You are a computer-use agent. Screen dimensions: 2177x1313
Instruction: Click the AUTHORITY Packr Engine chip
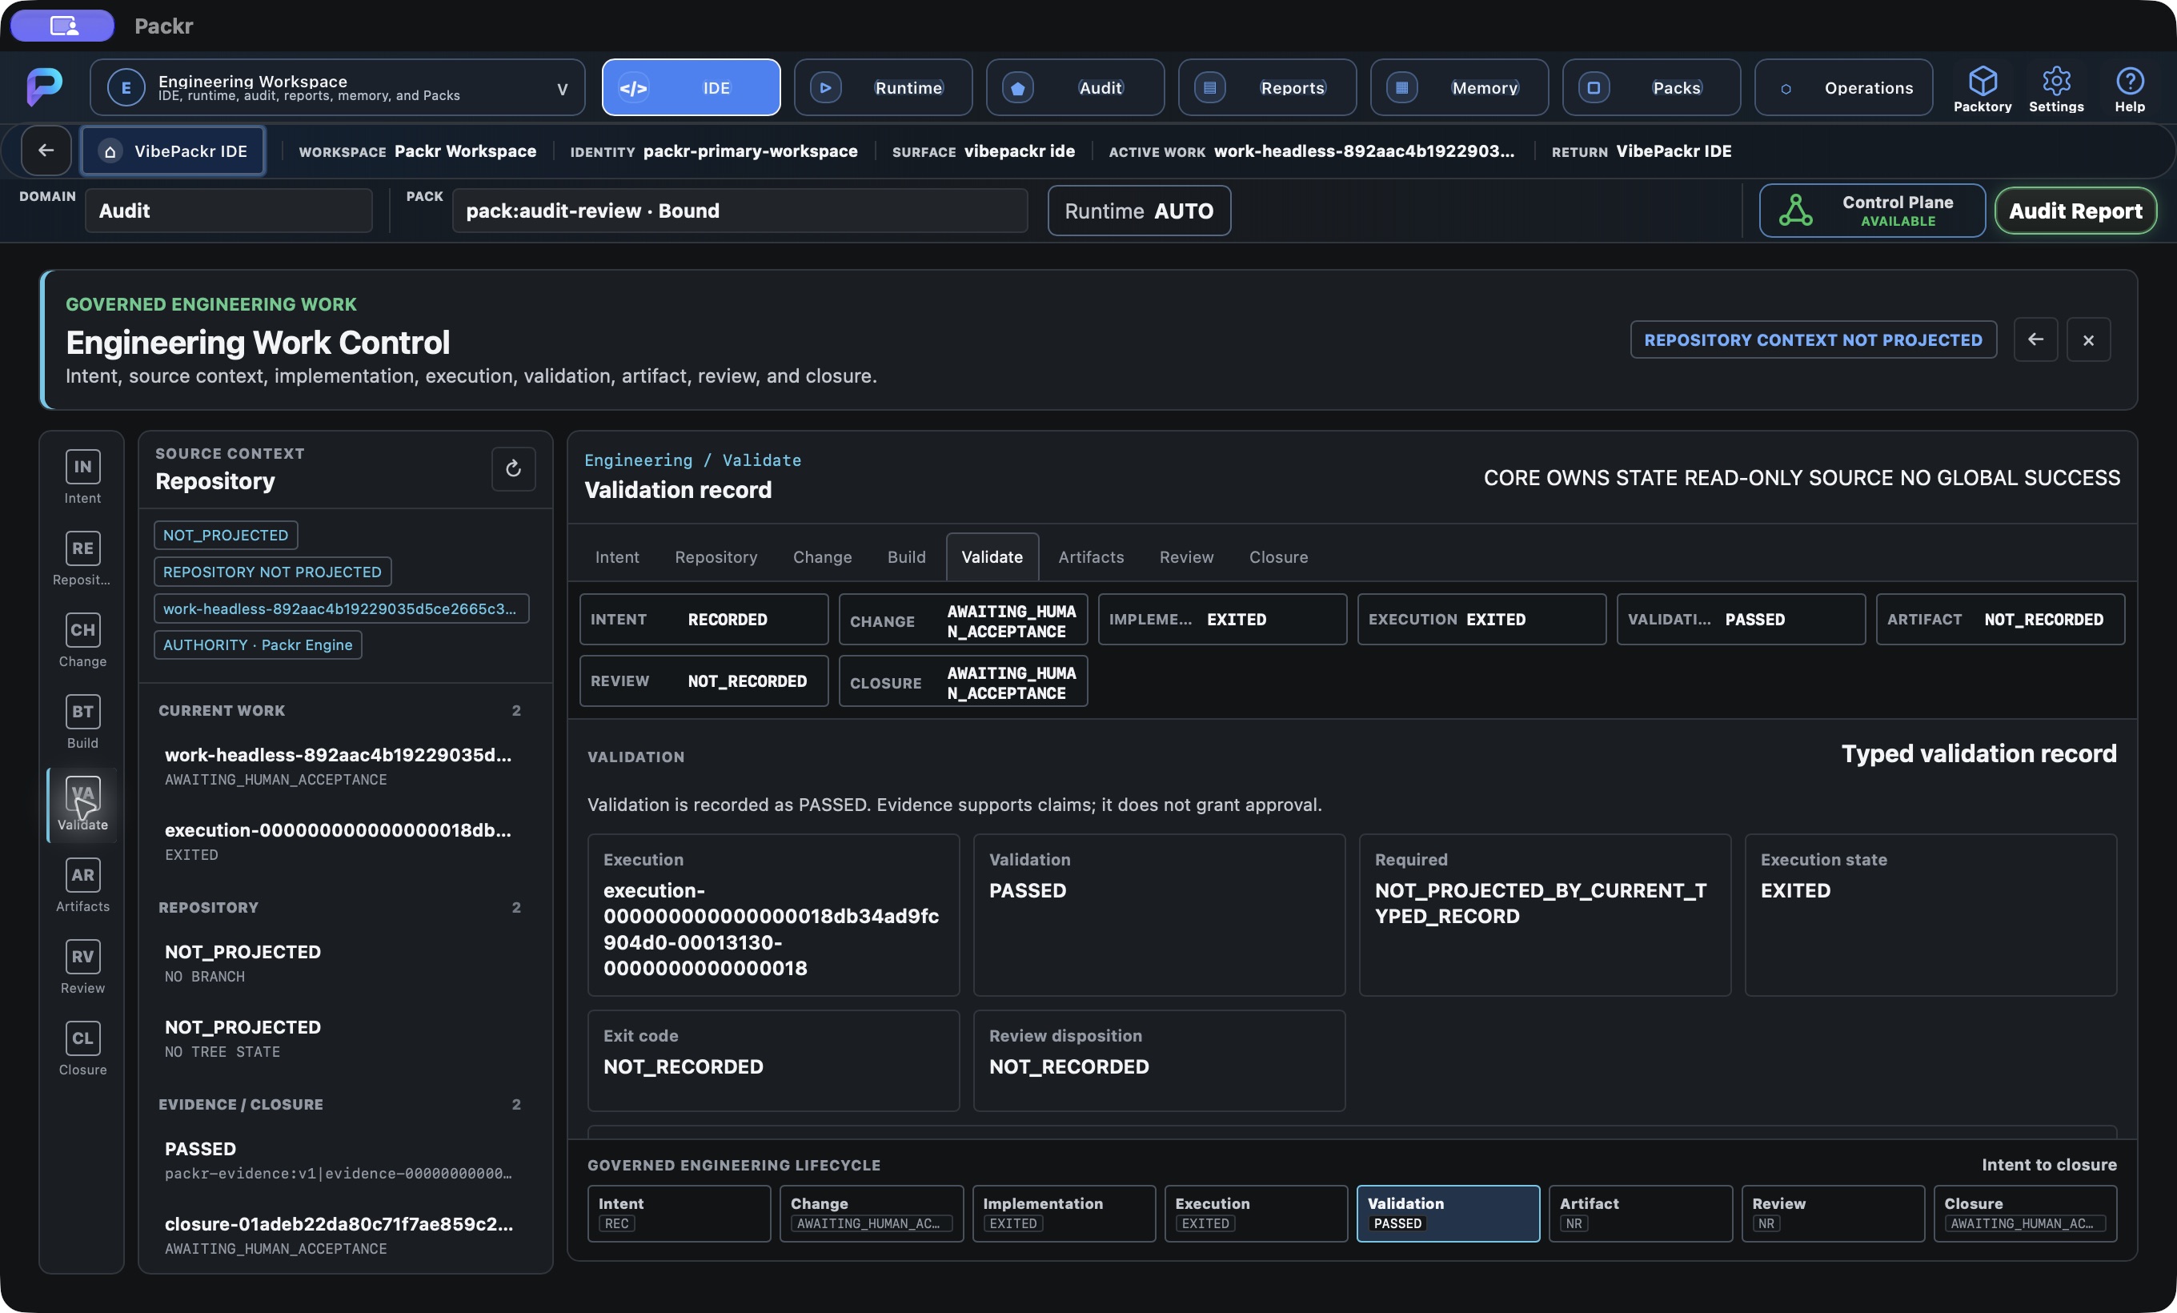258,645
